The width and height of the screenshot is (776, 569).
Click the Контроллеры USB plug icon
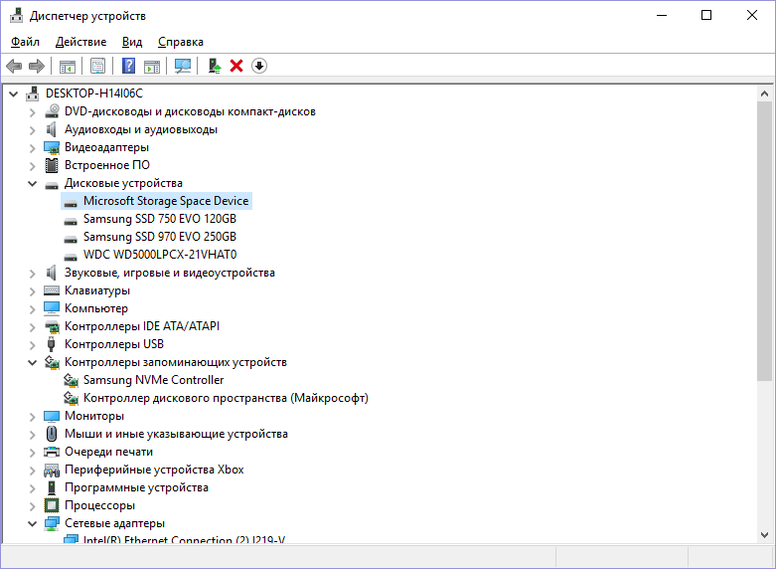(51, 344)
